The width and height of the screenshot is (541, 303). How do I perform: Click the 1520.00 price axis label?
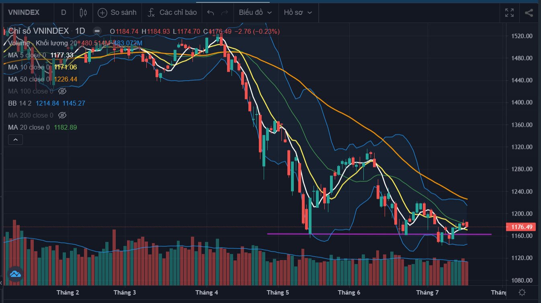(521, 36)
